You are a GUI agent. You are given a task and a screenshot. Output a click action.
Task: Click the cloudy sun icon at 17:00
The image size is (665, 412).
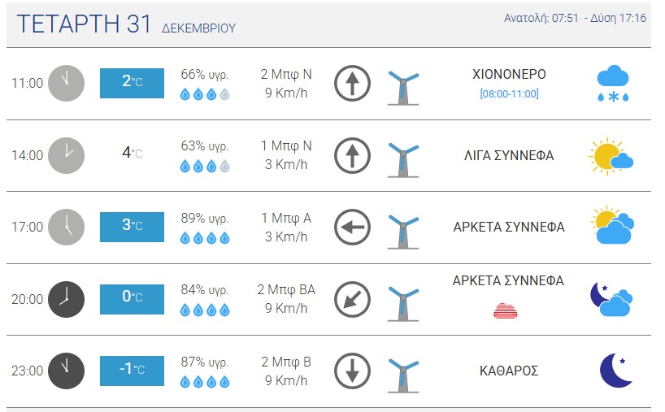(613, 227)
